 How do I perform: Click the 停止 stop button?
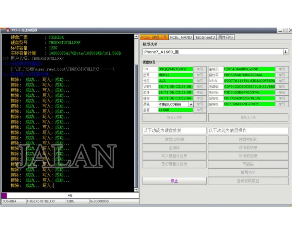[x=174, y=181]
